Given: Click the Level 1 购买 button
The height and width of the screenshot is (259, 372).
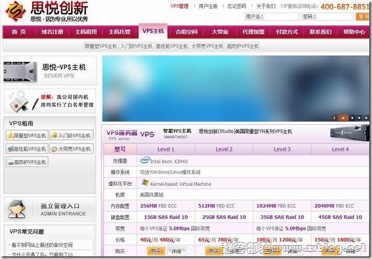Looking at the screenshot, I should coord(156,251).
